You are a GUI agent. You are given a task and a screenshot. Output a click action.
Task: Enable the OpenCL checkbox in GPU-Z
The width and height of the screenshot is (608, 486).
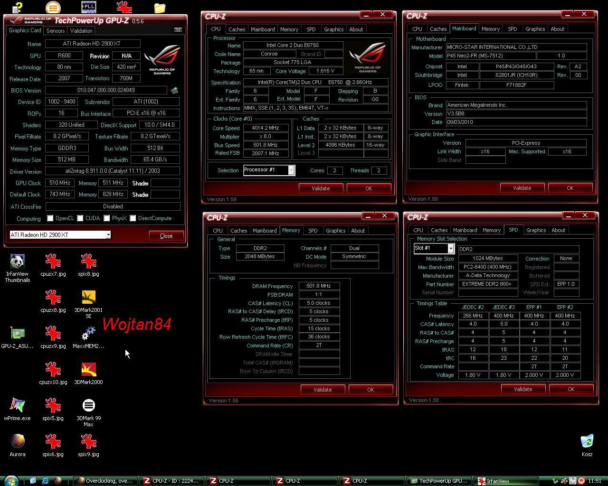point(50,218)
